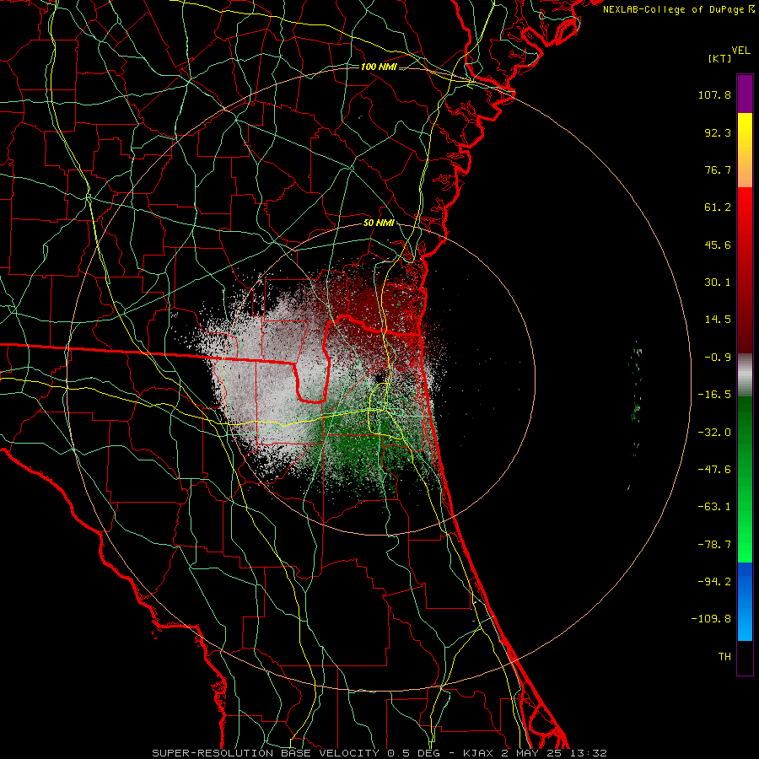This screenshot has width=759, height=759.
Task: Click the -16.5 velocity scale value
Action: coord(714,395)
